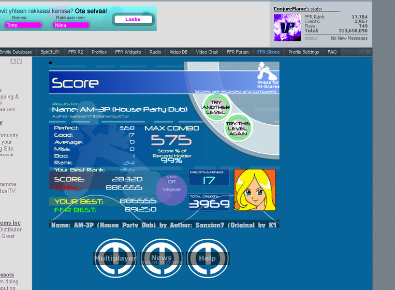
Task: Click the logout link
Action: point(311,38)
